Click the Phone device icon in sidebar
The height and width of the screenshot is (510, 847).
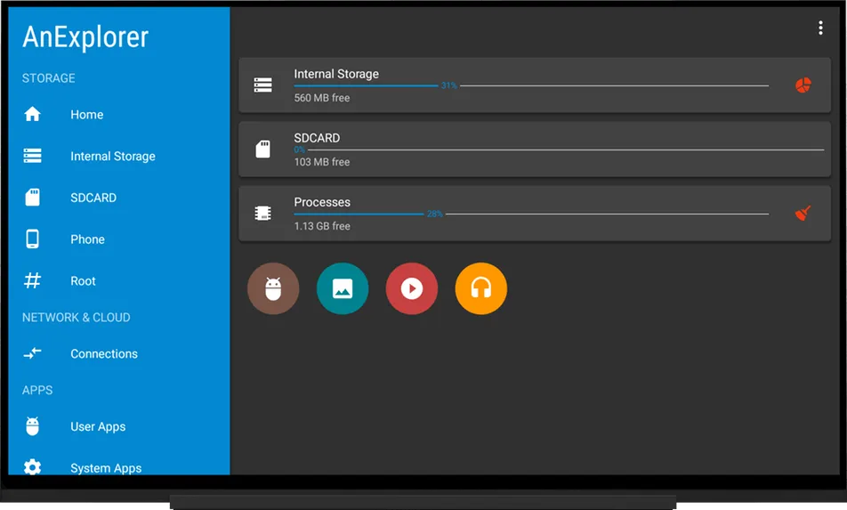32,239
